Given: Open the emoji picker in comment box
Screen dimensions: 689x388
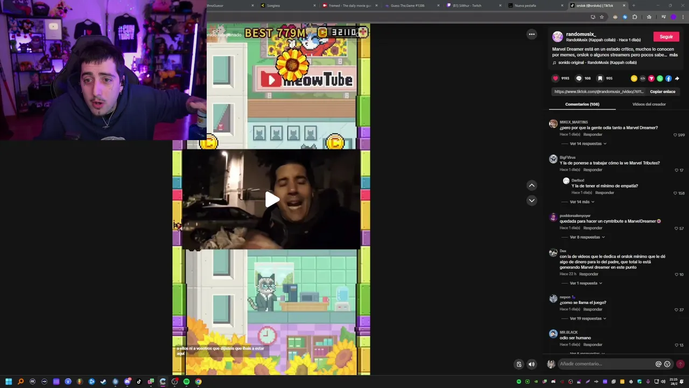Looking at the screenshot, I should 667,364.
